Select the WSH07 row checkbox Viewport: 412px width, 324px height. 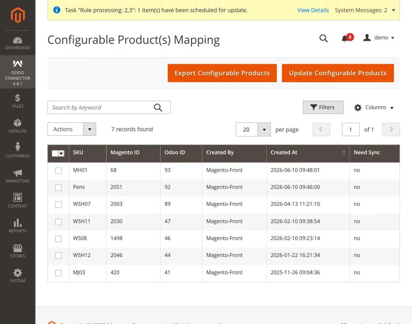point(58,204)
